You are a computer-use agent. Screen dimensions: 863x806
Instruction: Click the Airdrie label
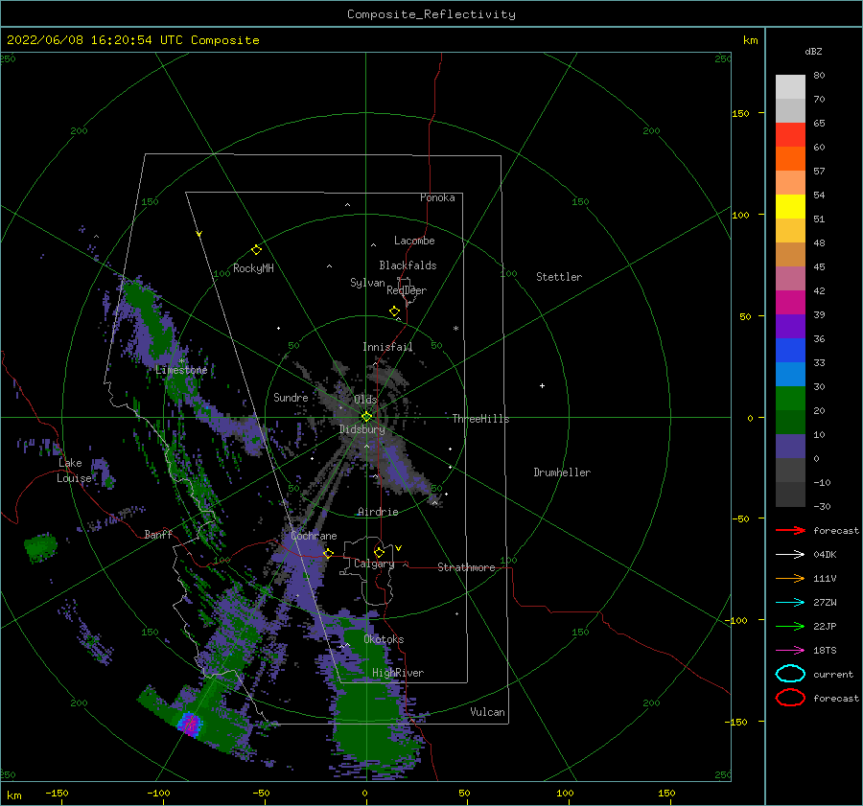(378, 512)
